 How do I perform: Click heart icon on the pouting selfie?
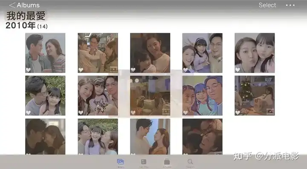coord(237,70)
